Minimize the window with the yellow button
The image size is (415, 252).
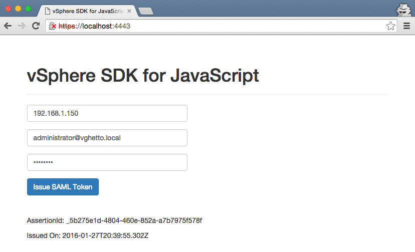(x=18, y=9)
